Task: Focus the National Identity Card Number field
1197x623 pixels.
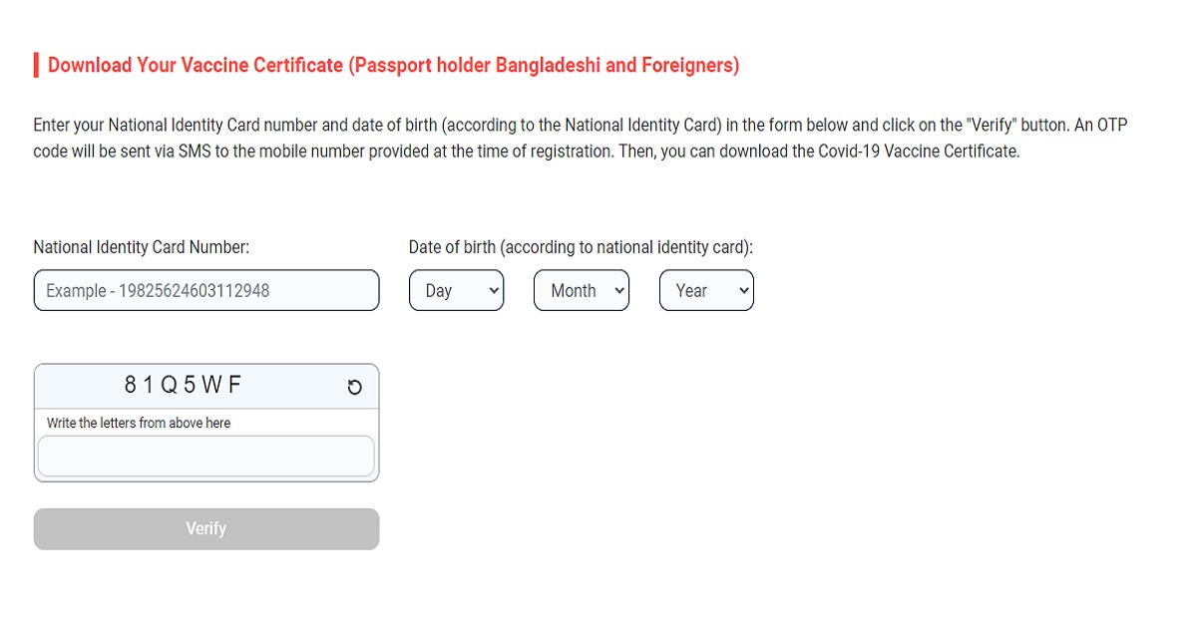Action: pyautogui.click(x=206, y=290)
